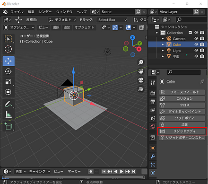Hide the Cube in viewport
The height and width of the screenshot is (184, 208).
[196, 44]
